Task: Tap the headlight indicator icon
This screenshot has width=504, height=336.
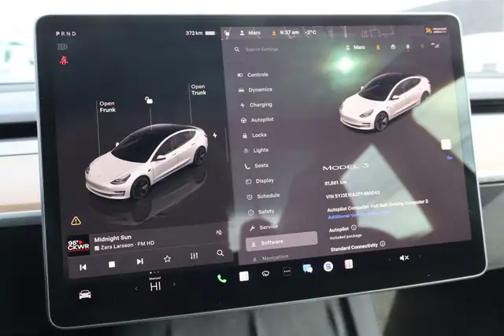Action: click(62, 47)
